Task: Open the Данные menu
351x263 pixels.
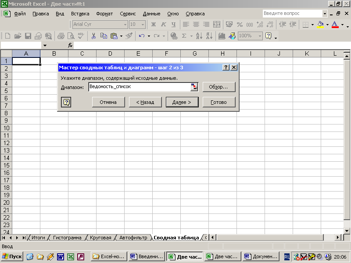Action: [x=151, y=14]
